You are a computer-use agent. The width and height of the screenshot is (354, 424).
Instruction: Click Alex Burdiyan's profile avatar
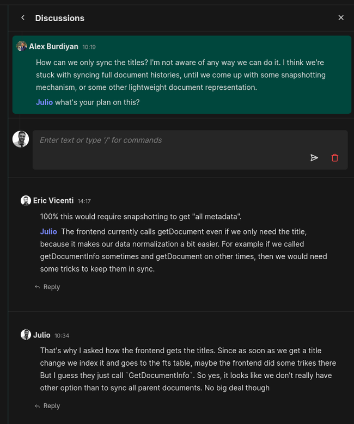[x=22, y=46]
